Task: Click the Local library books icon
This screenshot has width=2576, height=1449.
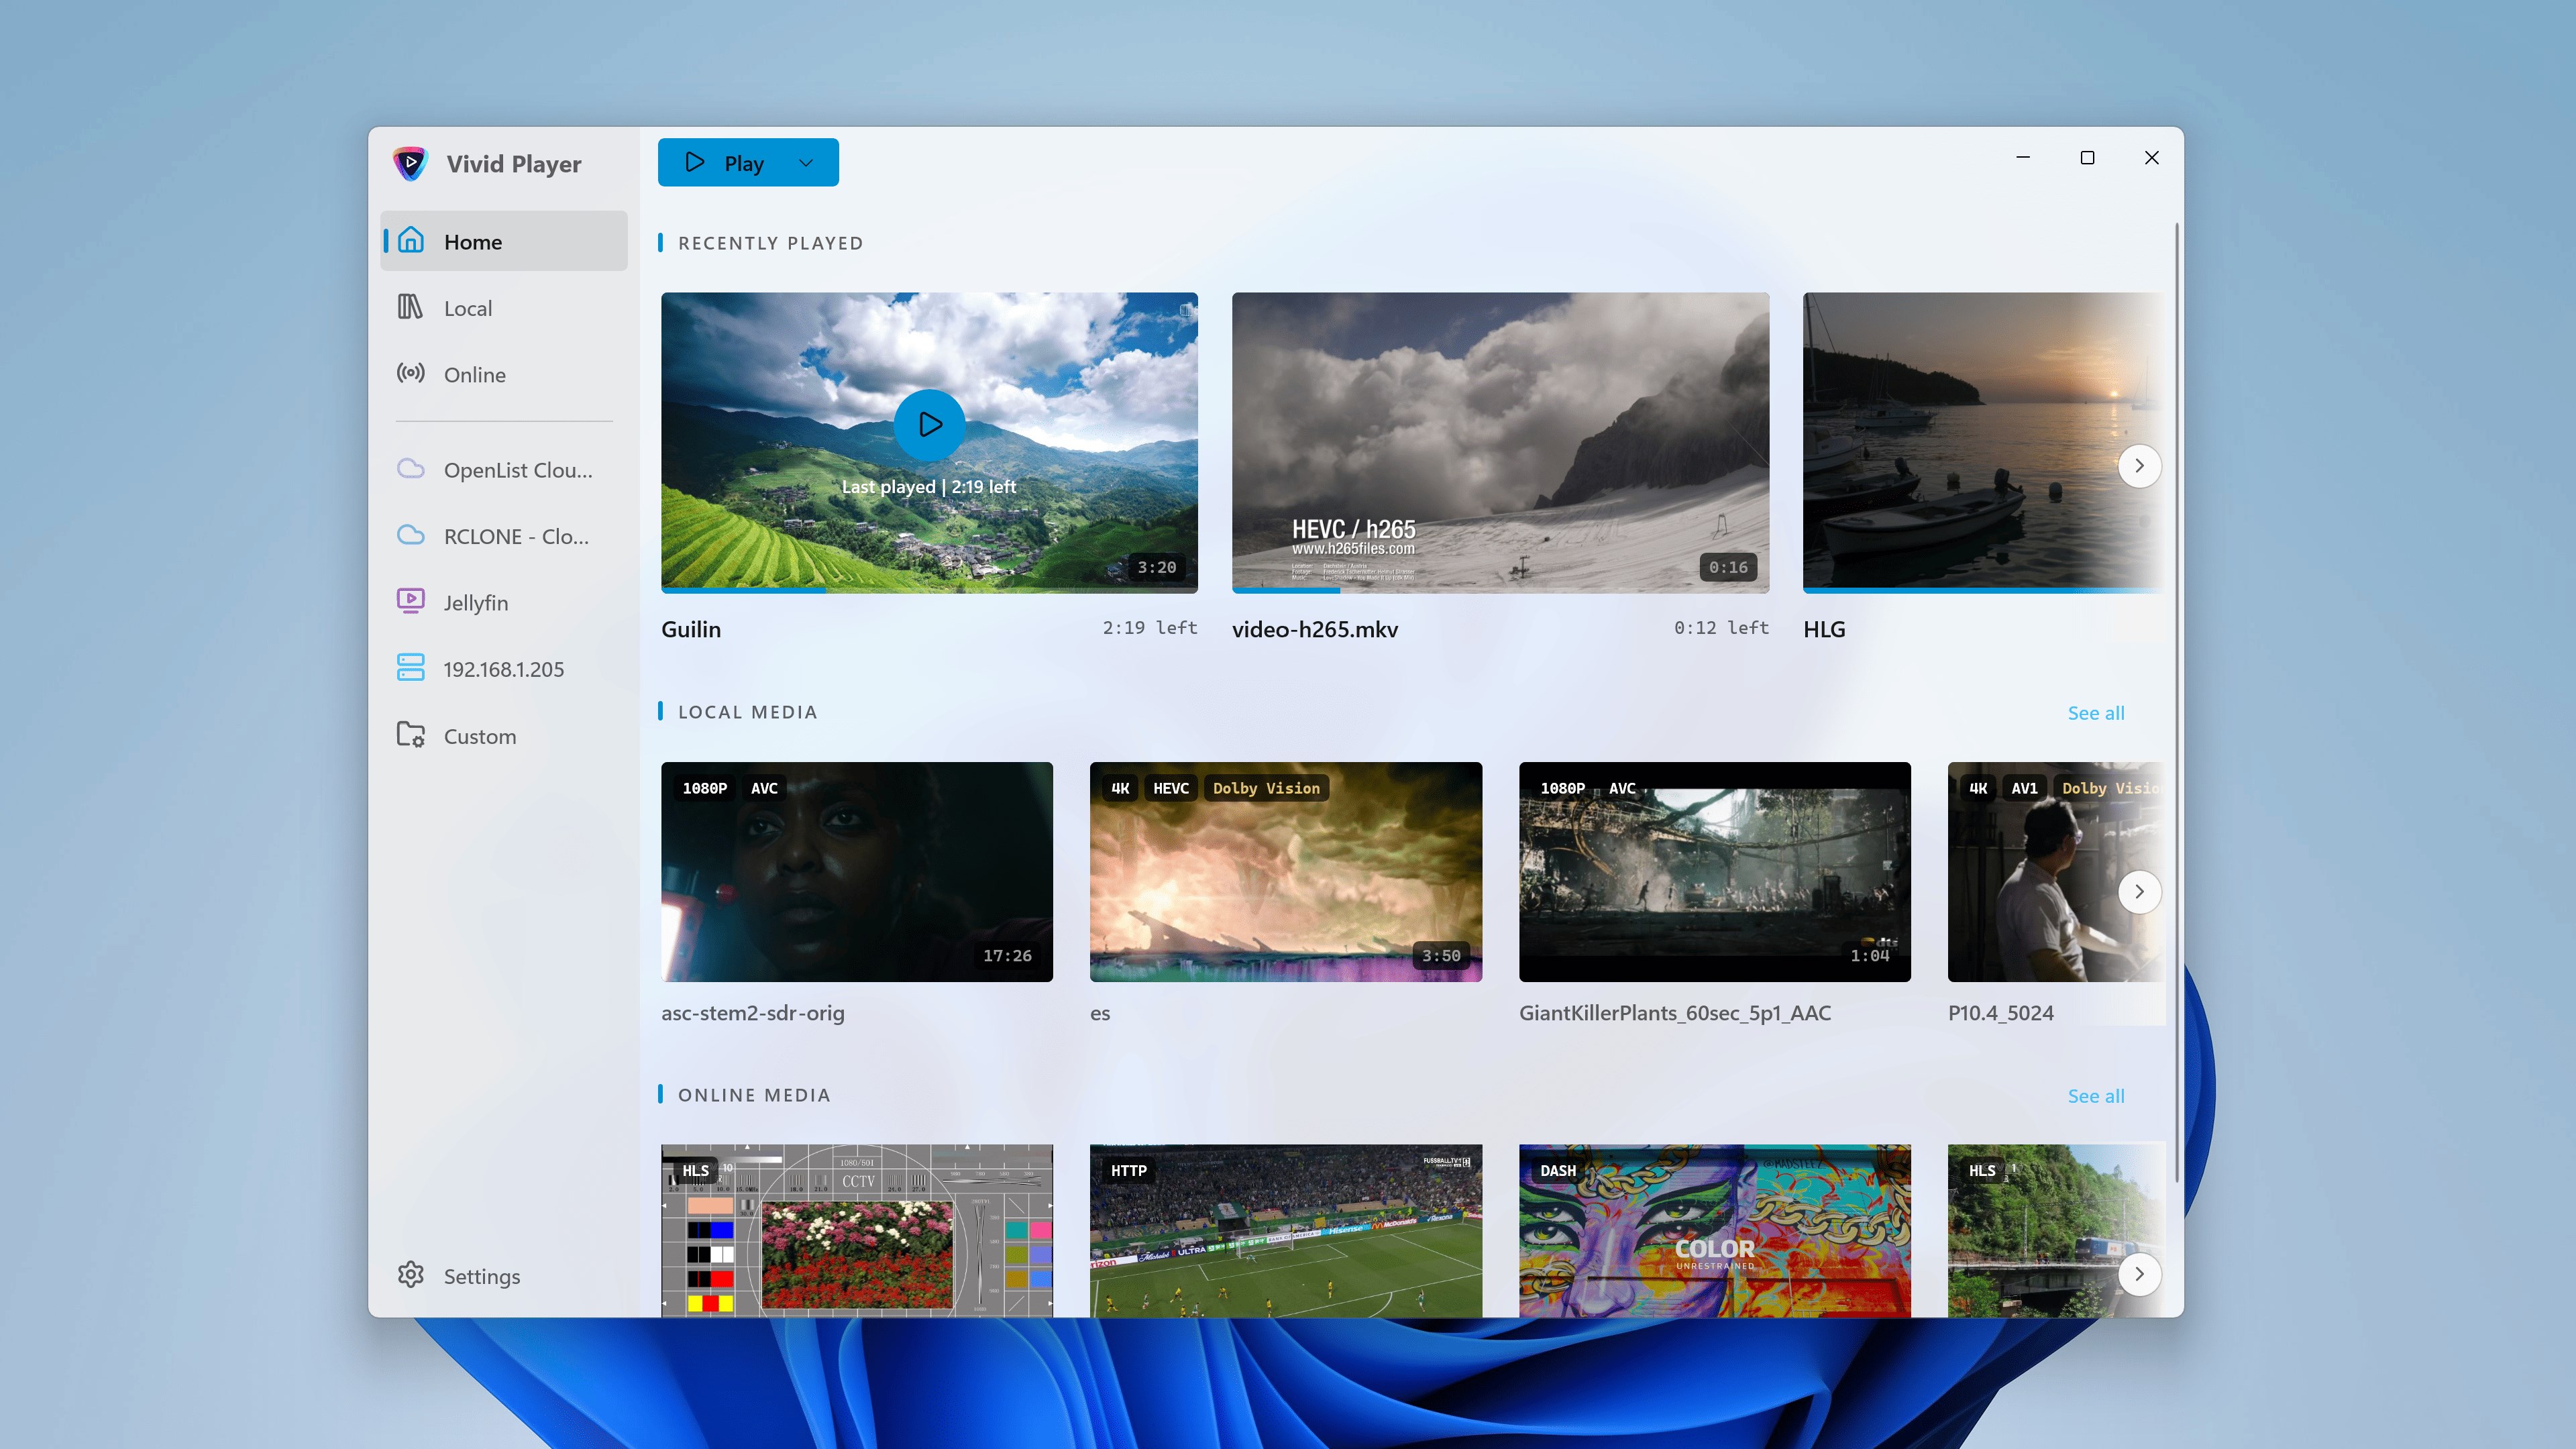Action: point(410,307)
